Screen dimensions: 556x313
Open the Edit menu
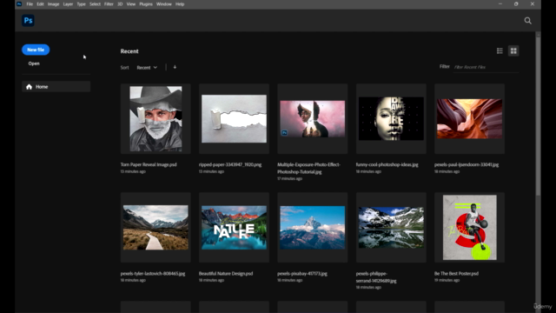(41, 3)
